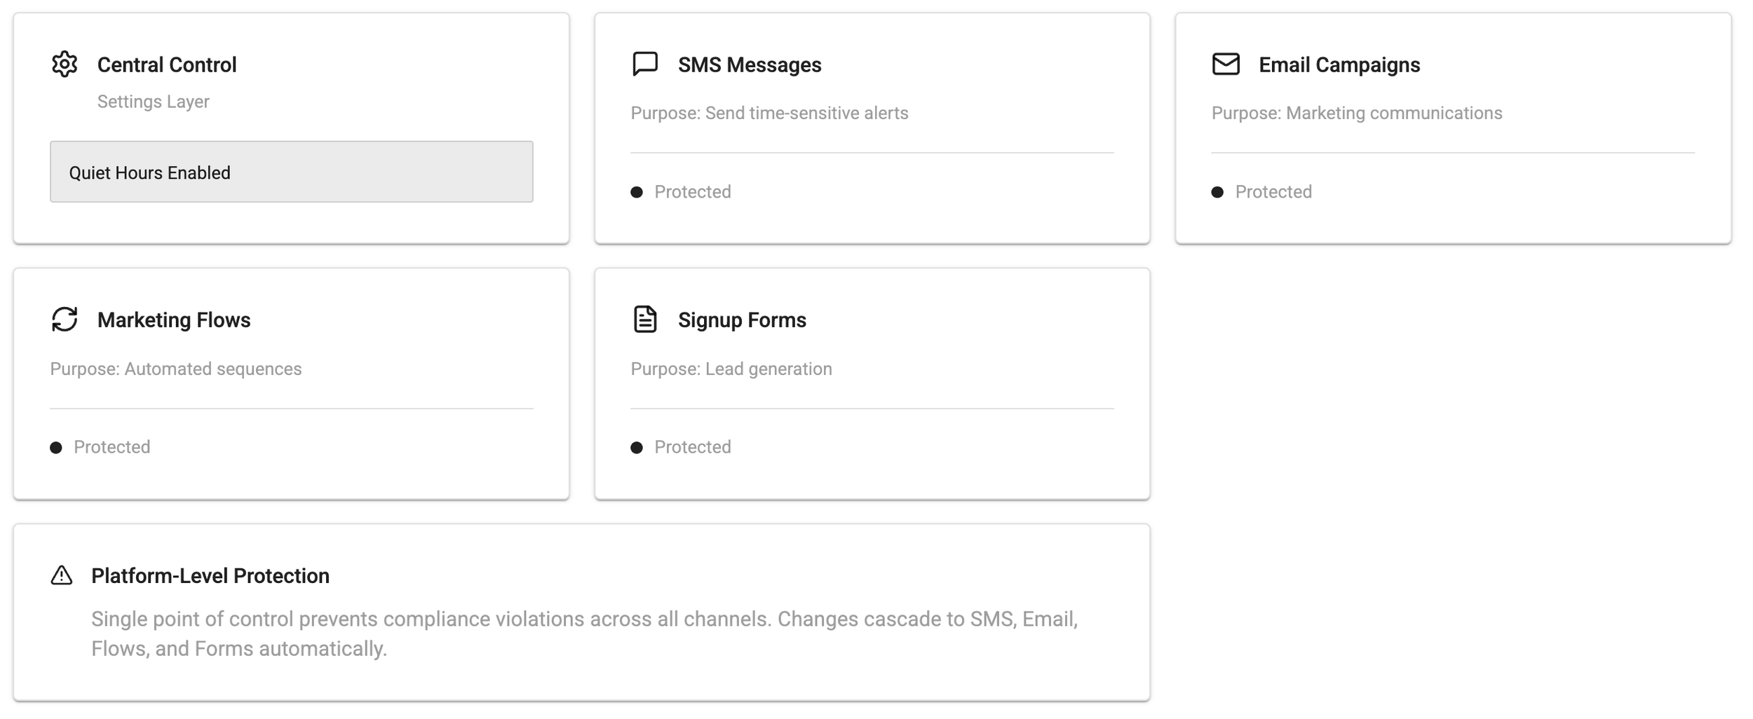Select the Signup Forms heading

[x=741, y=320]
